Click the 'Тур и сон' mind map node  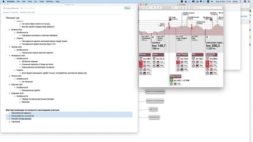tap(153, 109)
